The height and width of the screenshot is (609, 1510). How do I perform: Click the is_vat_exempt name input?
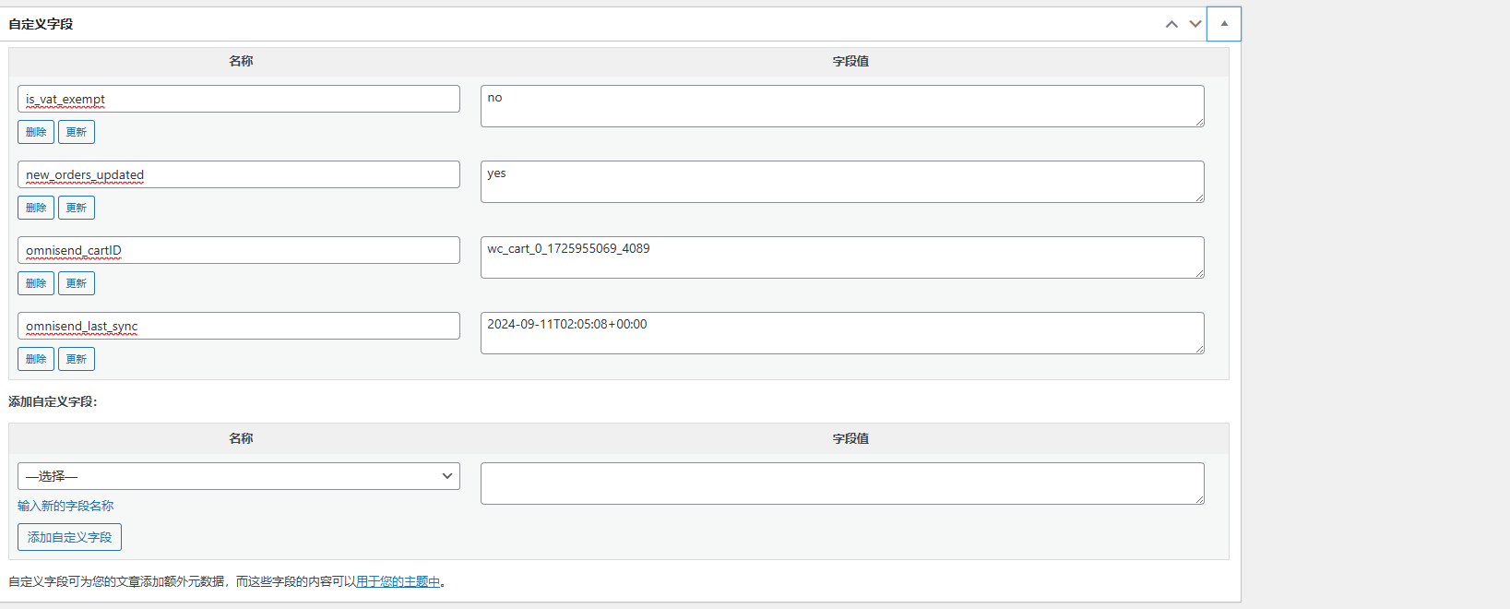point(239,99)
